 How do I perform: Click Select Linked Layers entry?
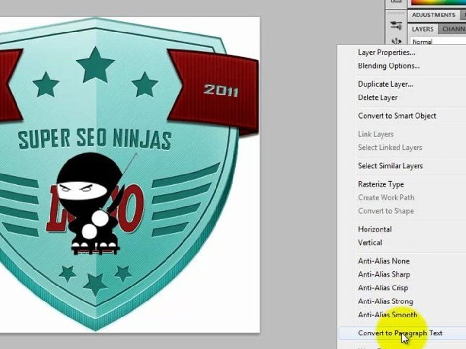[x=390, y=148]
